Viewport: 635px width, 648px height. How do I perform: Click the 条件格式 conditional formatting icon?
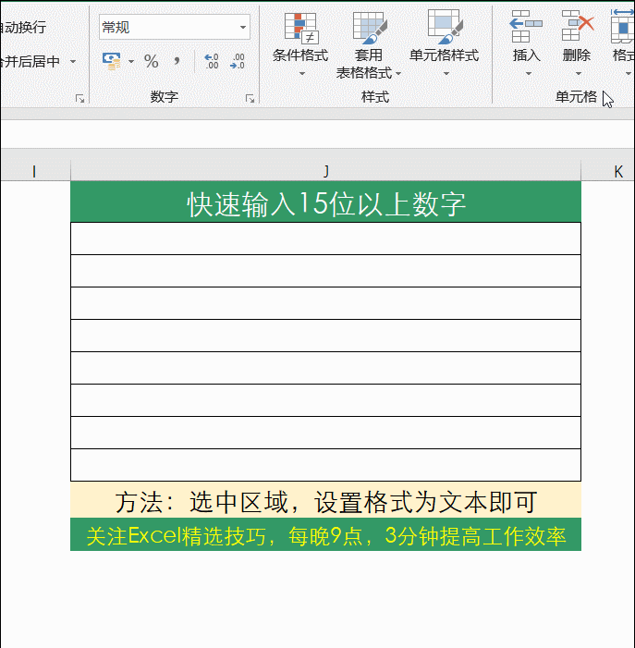click(300, 29)
